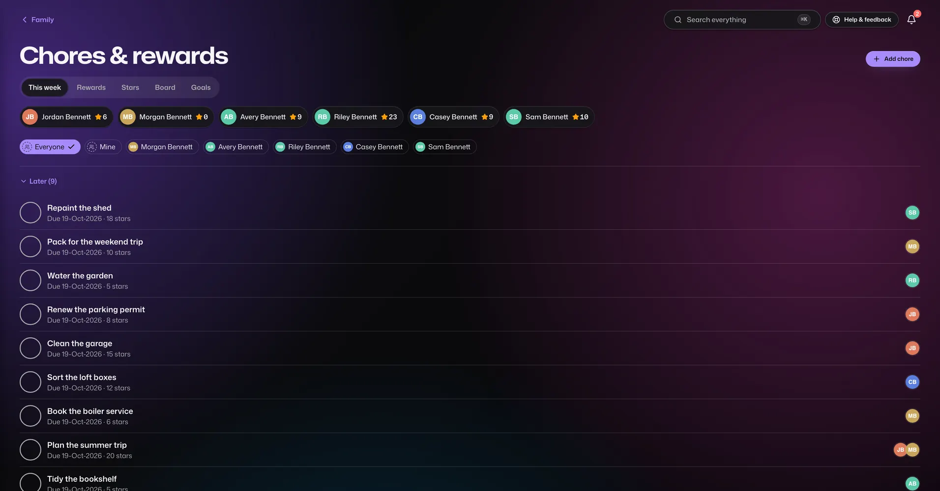Open Avery Bennett's 9-star summary chip
The height and width of the screenshot is (491, 940).
[x=263, y=117]
